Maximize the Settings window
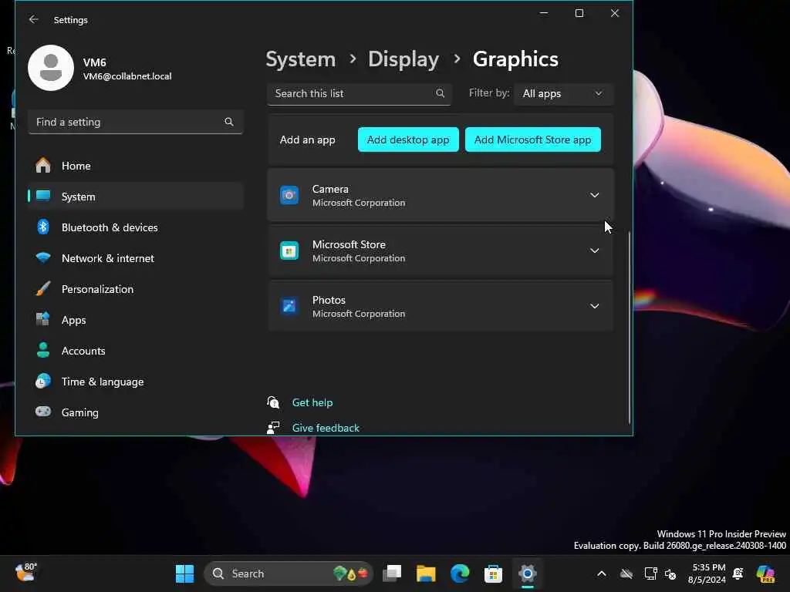The image size is (790, 592). click(579, 13)
